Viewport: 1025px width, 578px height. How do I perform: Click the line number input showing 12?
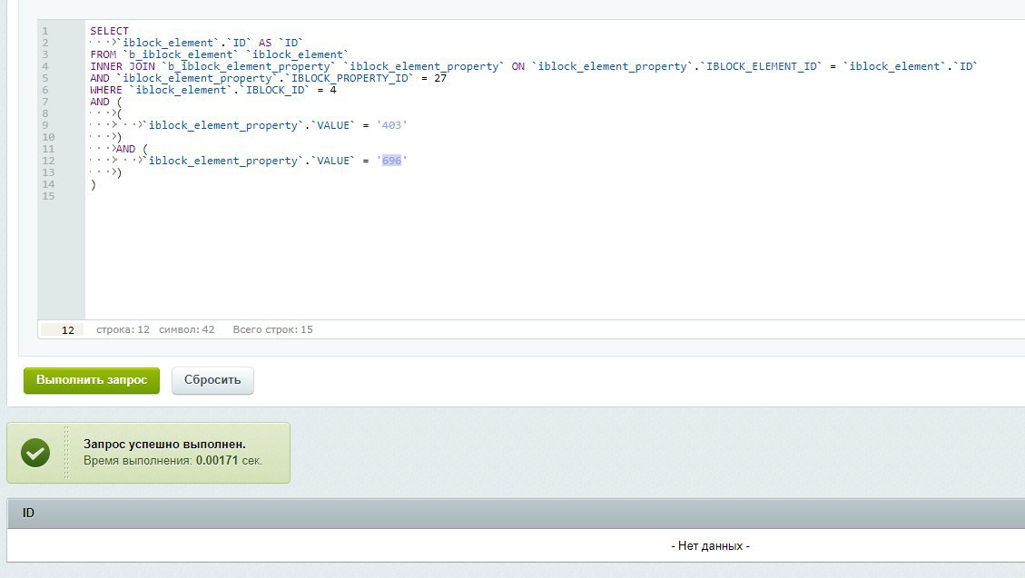[62, 329]
